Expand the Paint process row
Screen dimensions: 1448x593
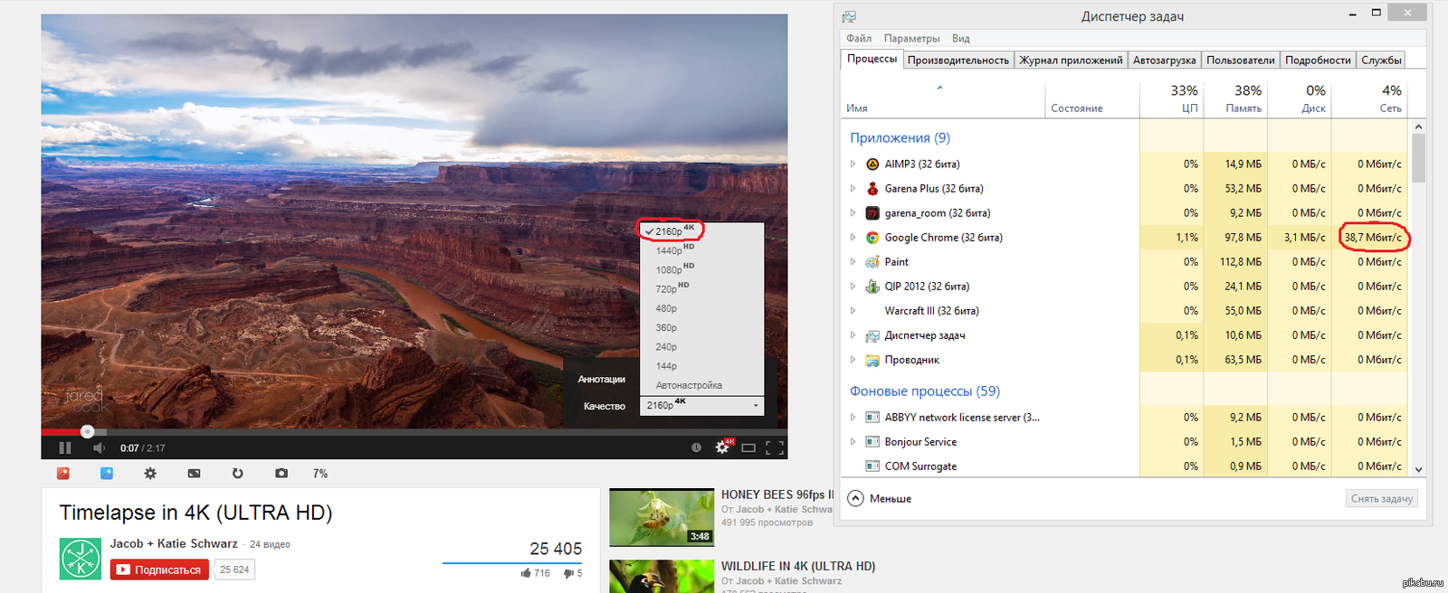[853, 262]
